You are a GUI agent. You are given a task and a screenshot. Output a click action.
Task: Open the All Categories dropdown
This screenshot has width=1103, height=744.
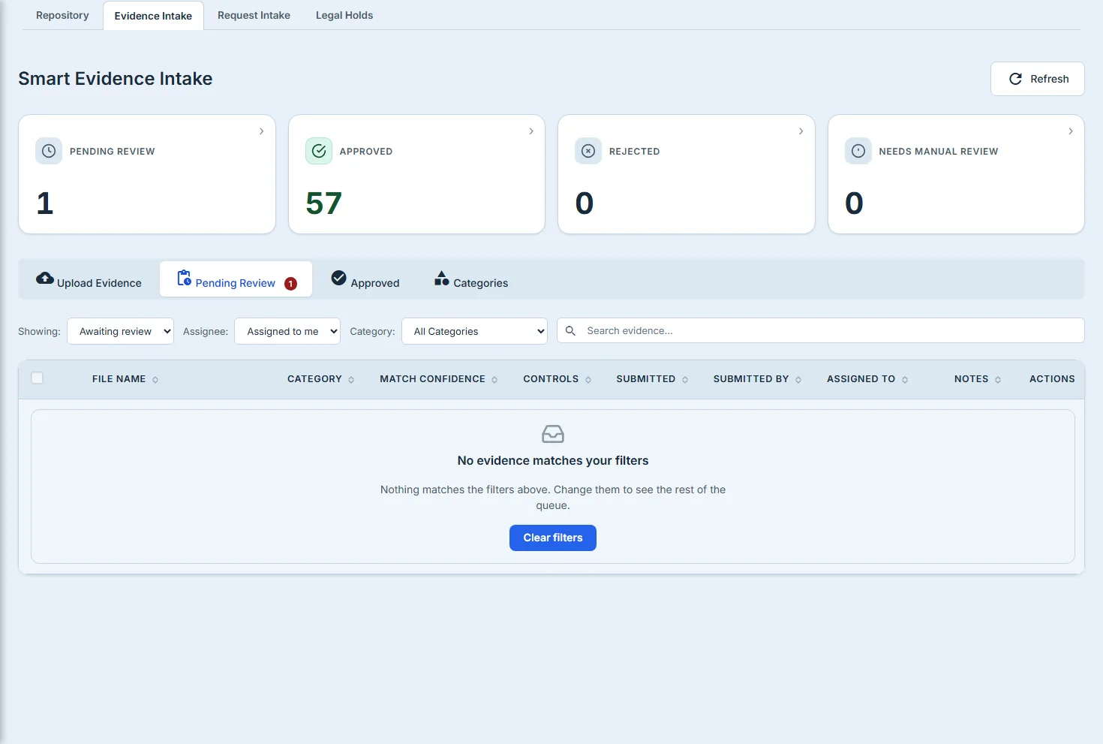tap(475, 331)
